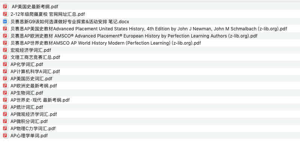Select the AMSCO AP World History Modern PDF
Screen dimensions: 300x144
(150, 43)
